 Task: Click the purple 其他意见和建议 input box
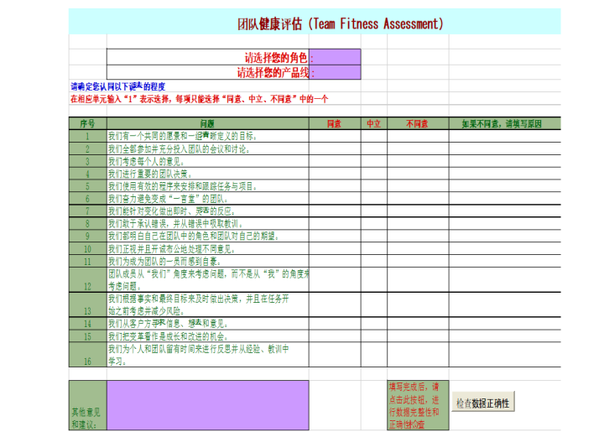(208, 405)
